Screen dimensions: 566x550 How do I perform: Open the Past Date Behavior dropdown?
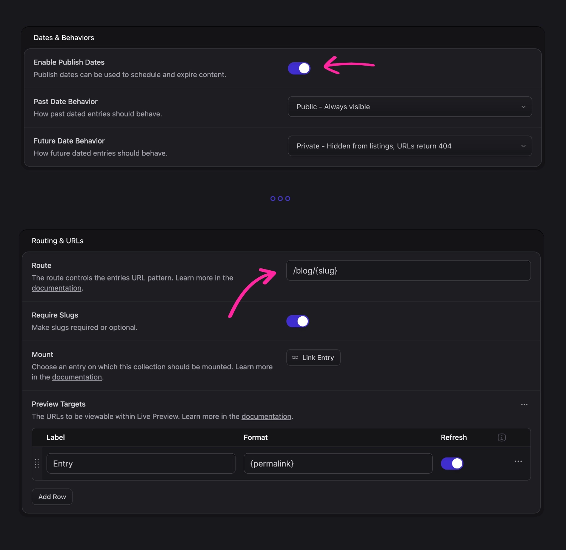(x=409, y=106)
